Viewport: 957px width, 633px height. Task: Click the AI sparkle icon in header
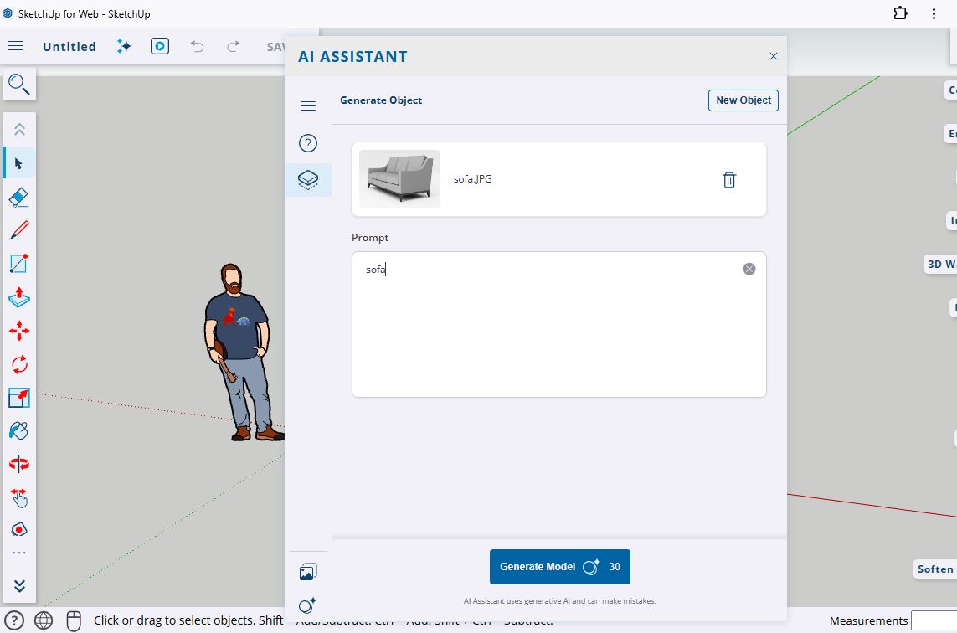coord(124,46)
